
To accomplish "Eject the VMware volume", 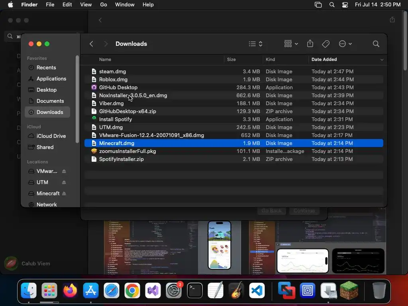I will 64,171.
